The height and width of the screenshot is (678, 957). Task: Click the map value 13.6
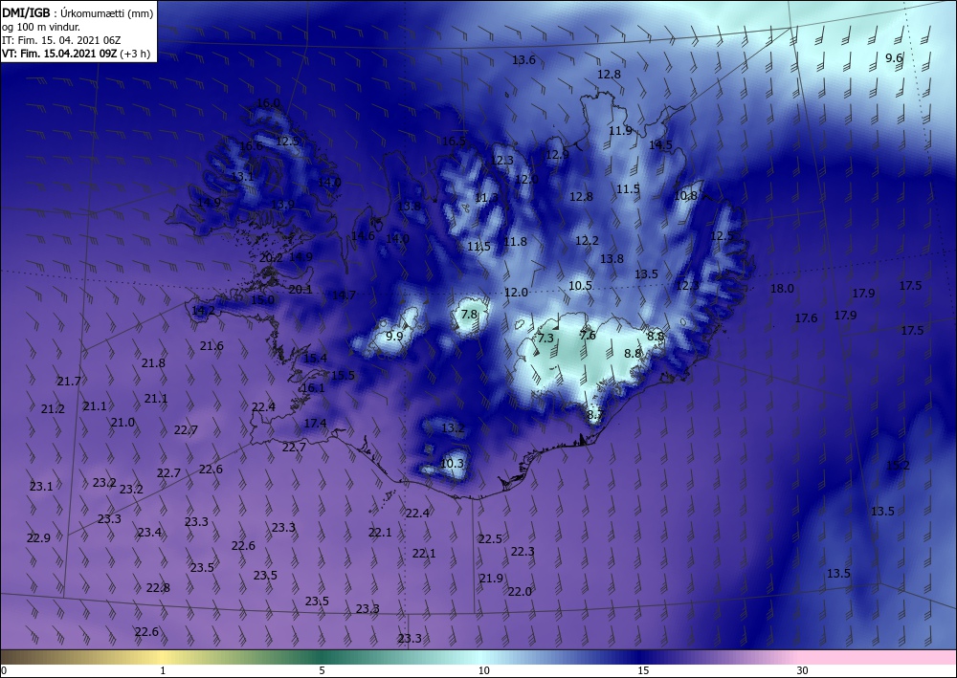tap(523, 59)
